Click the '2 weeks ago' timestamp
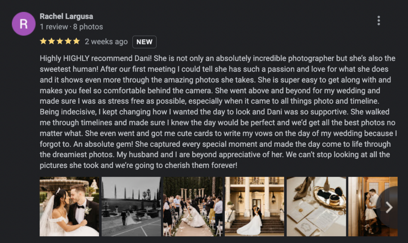 (x=106, y=41)
